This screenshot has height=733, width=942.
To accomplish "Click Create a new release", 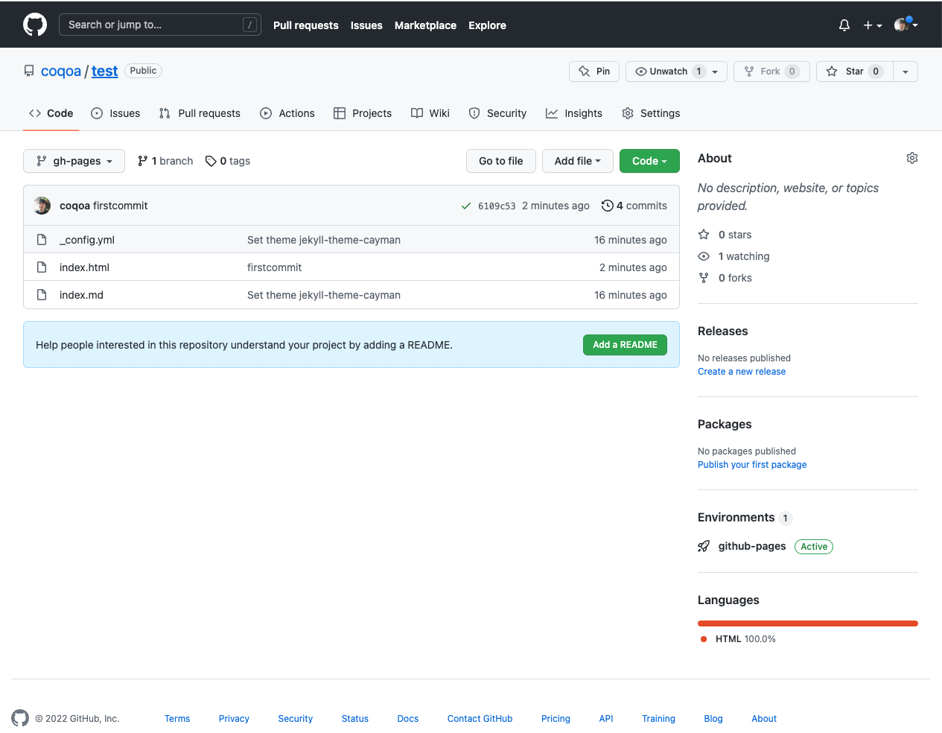I will (x=742, y=372).
